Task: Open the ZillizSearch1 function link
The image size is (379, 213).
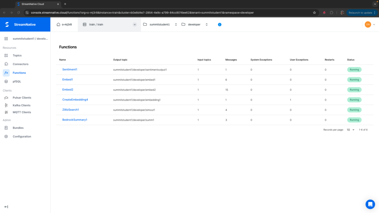Action: tap(70, 110)
